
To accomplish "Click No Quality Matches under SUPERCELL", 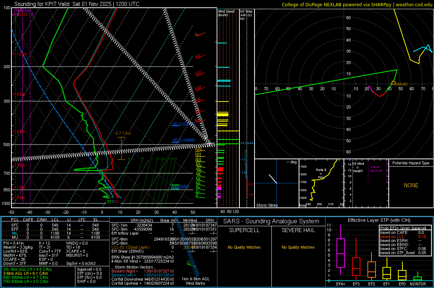I will click(x=244, y=247).
